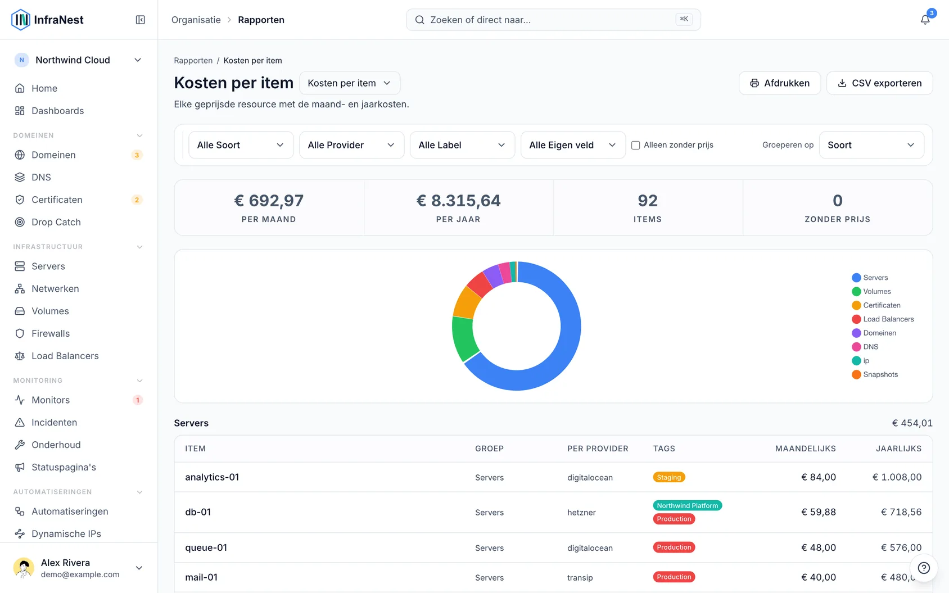Open notifications bell

[925, 20]
